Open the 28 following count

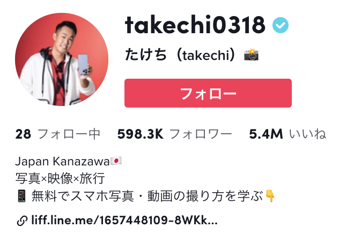(x=23, y=134)
